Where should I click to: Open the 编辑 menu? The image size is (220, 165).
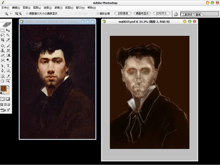pyautogui.click(x=16, y=7)
